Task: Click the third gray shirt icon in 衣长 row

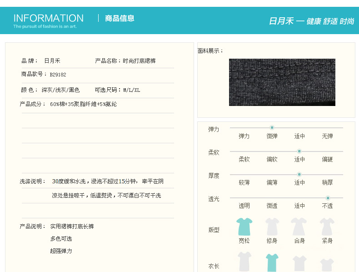Action: click(x=299, y=263)
